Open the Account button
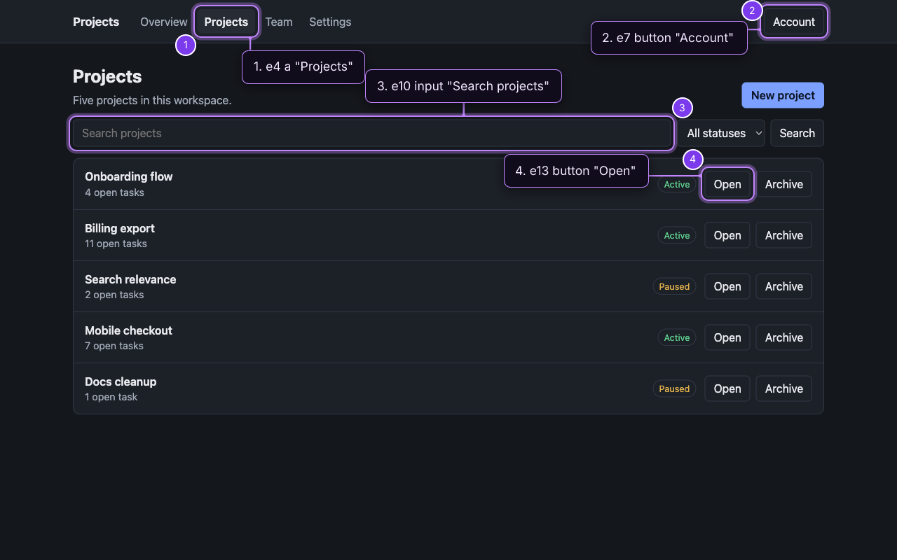Screen dimensions: 897x560 794,22
